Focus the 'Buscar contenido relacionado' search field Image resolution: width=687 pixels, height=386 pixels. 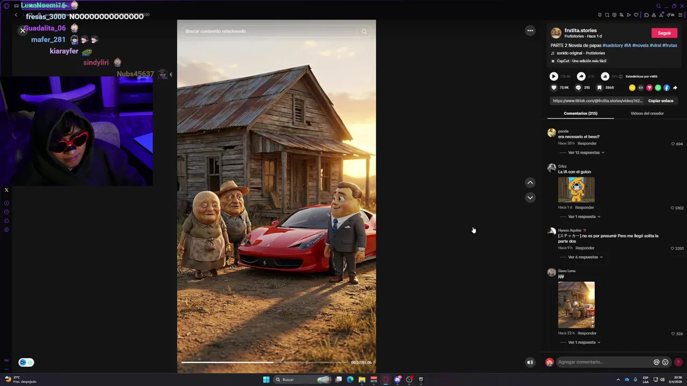click(x=270, y=31)
